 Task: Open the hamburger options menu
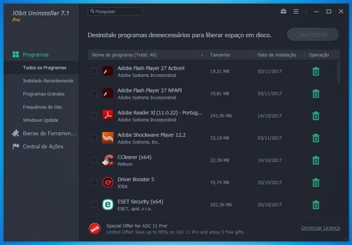click(x=296, y=11)
